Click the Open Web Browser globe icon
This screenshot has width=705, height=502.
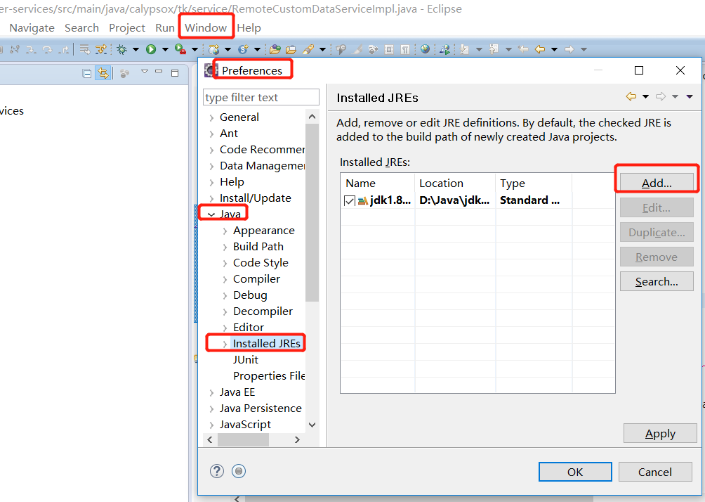click(425, 49)
